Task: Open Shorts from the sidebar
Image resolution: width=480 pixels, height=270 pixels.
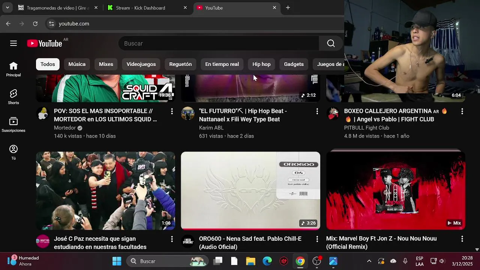Action: (x=13, y=97)
